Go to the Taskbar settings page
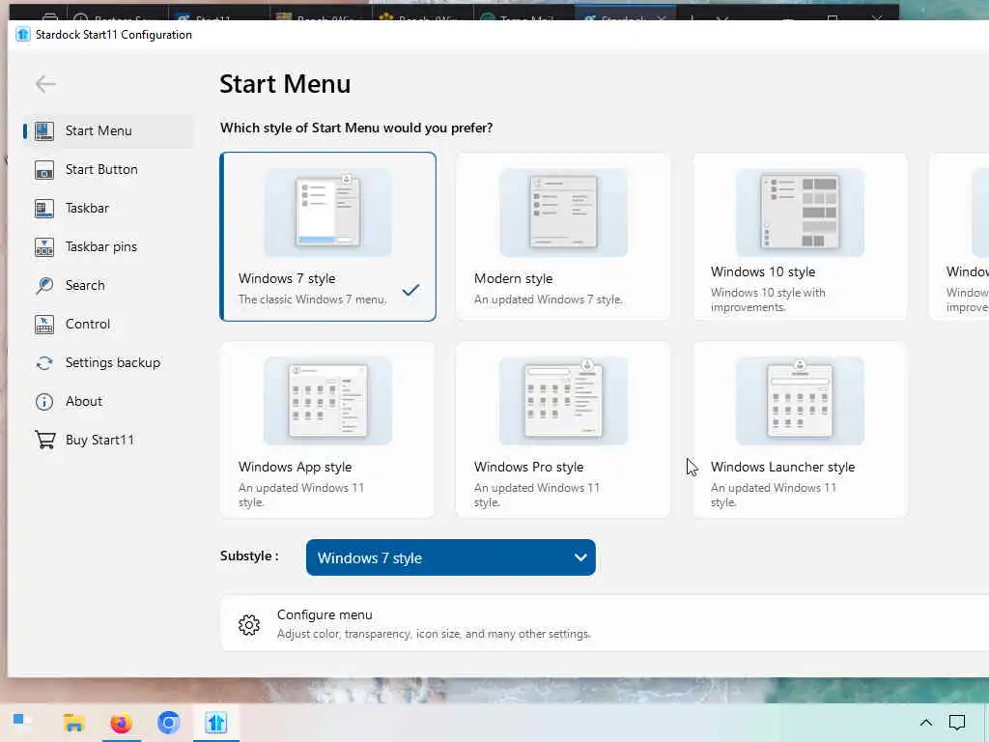The height and width of the screenshot is (742, 989). (x=108, y=209)
